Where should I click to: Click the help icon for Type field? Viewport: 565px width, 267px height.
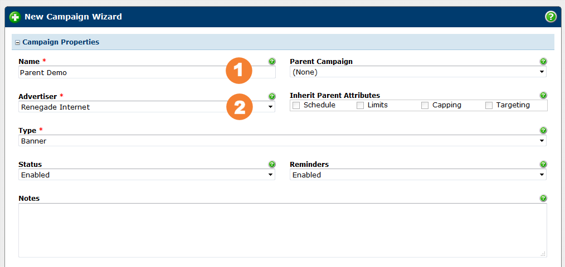click(543, 130)
